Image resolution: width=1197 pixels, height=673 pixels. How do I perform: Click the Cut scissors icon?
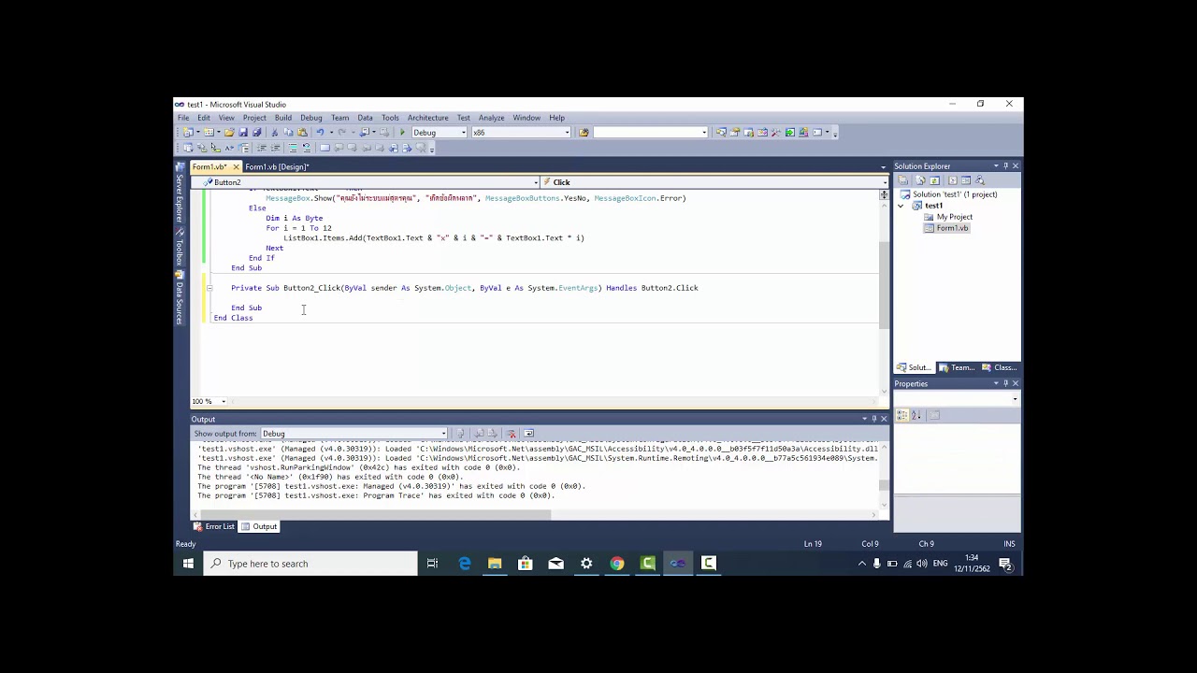point(275,132)
